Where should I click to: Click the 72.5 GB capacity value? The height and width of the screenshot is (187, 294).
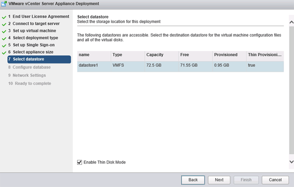154,65
